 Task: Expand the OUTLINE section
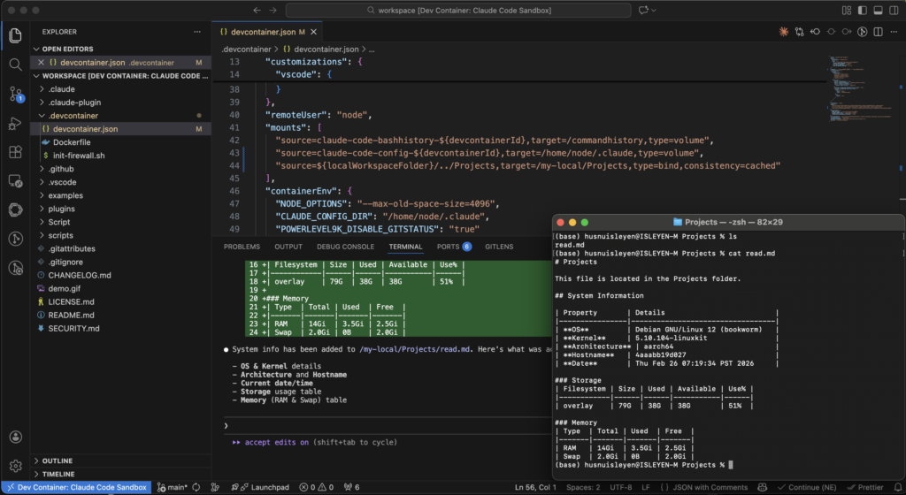pos(58,461)
